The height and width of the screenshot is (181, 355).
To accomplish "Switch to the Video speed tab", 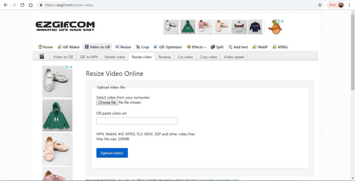I will (234, 57).
